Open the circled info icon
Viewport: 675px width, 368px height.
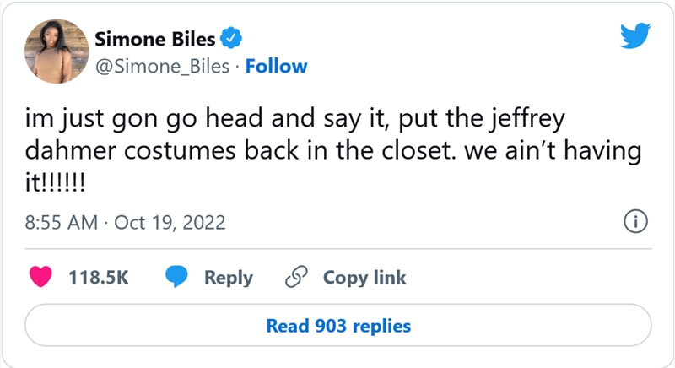pyautogui.click(x=635, y=221)
